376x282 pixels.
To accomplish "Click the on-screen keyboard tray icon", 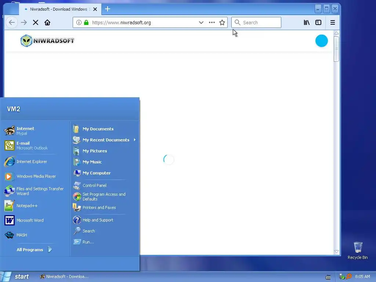I will 328,277.
